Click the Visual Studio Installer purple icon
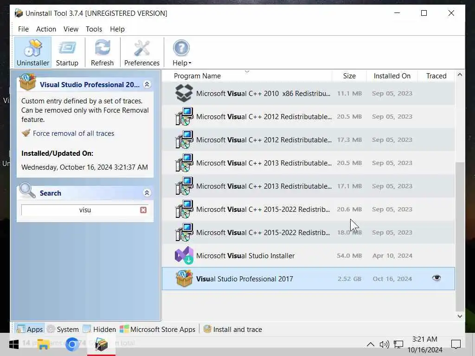The image size is (475, 356). click(184, 255)
